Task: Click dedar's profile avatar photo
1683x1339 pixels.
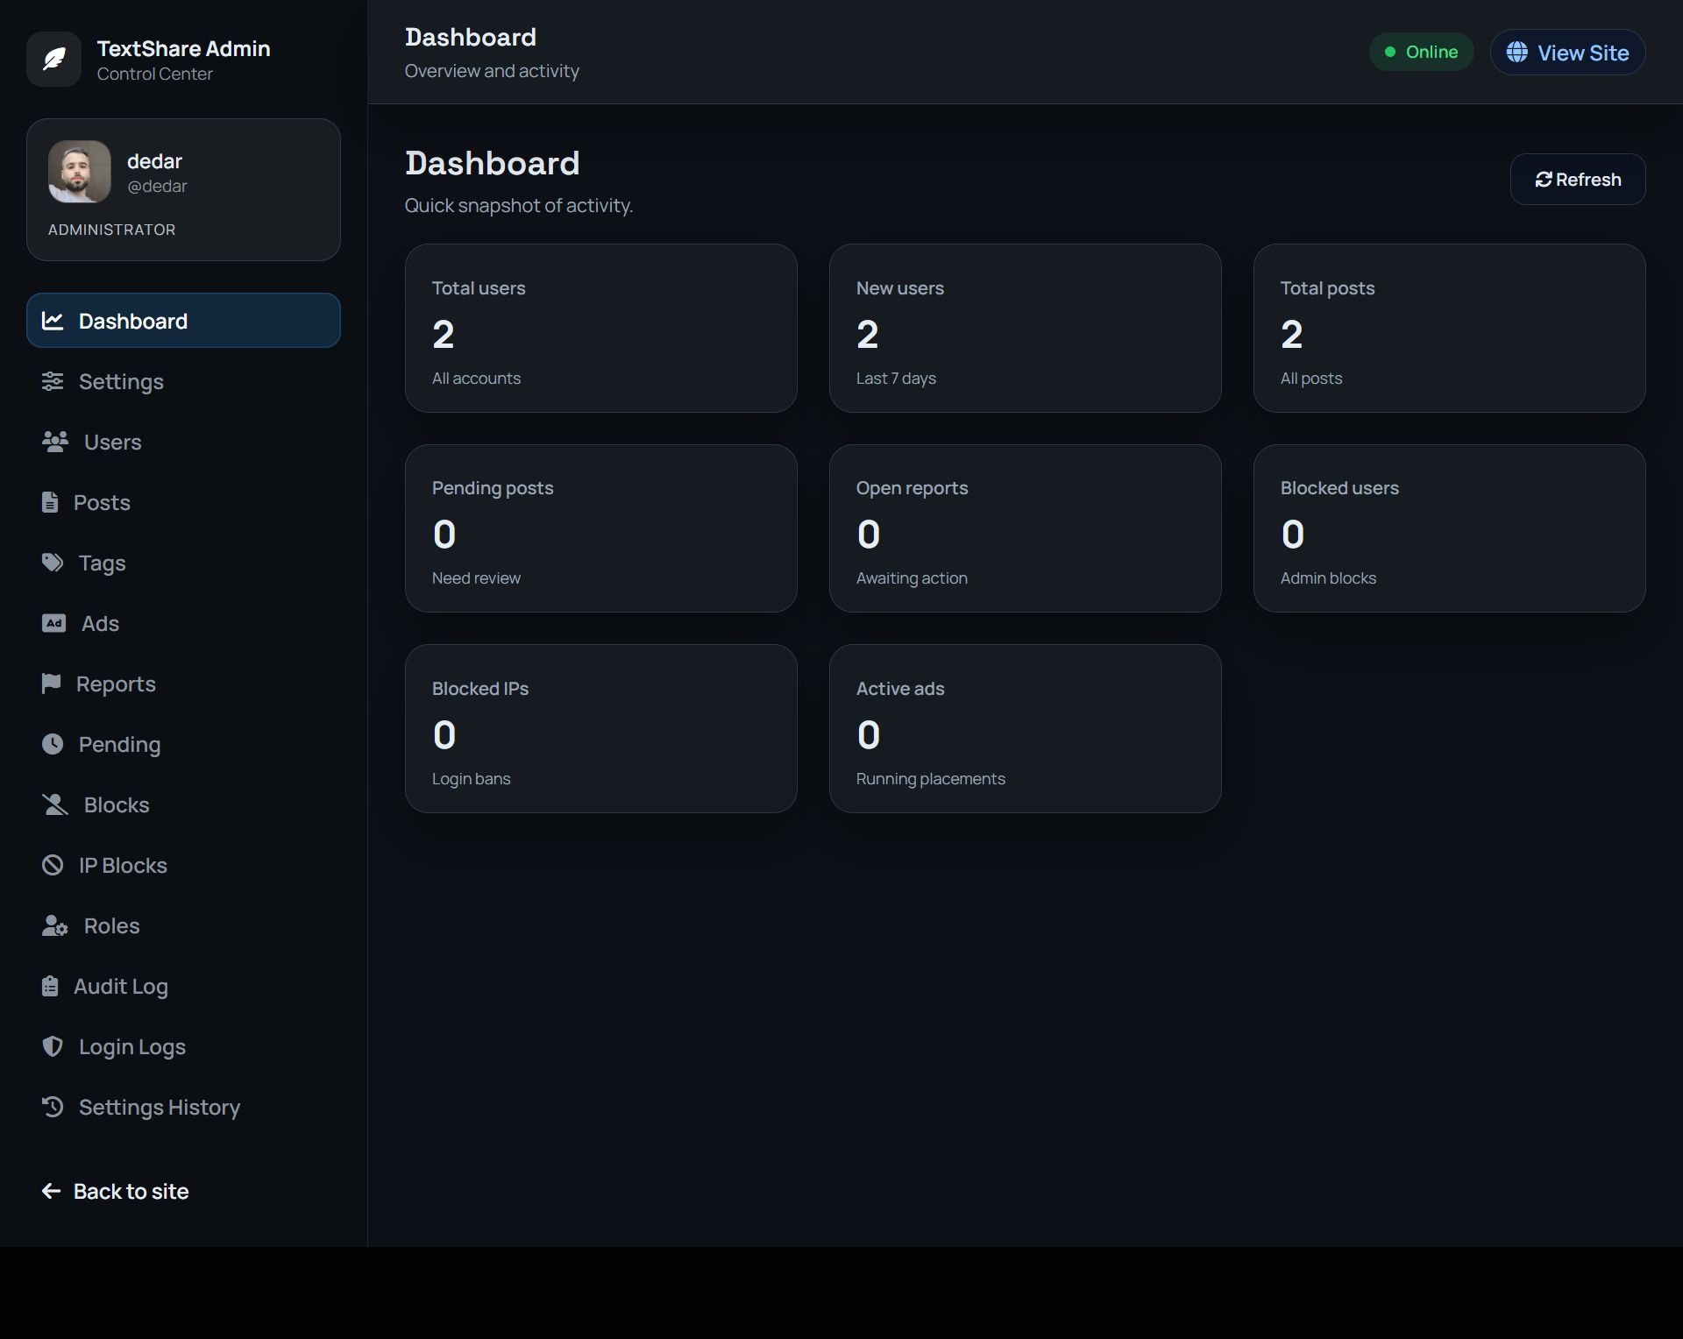Action: pyautogui.click(x=80, y=172)
